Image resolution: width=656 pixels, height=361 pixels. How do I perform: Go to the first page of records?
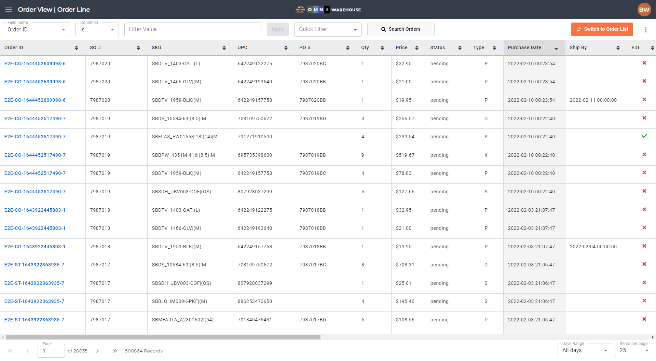tap(10, 351)
